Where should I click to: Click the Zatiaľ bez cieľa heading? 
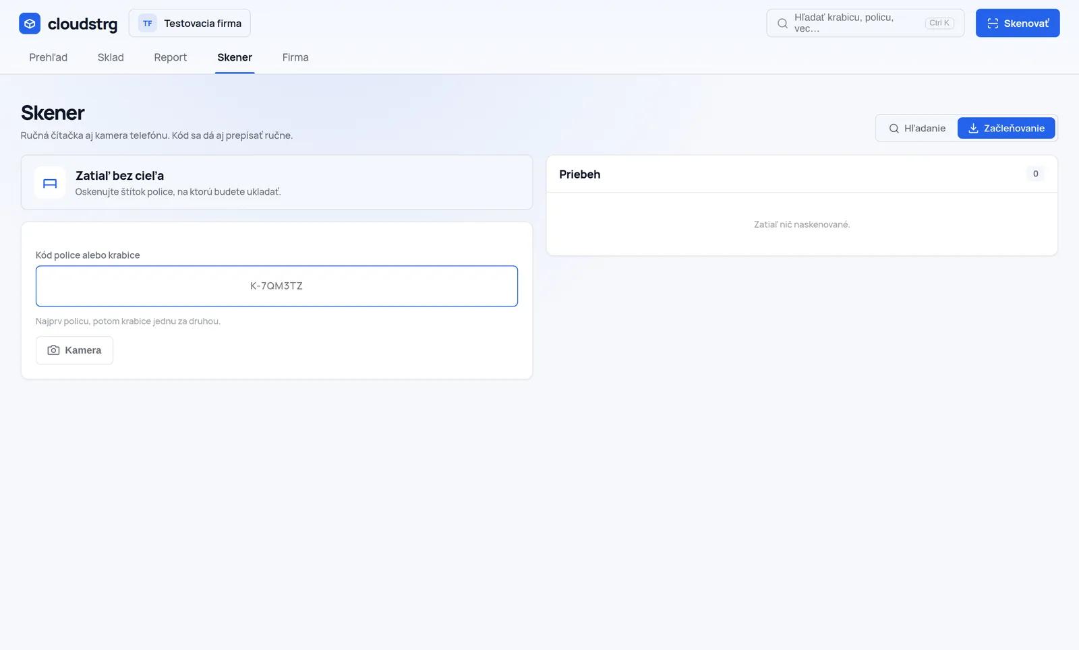tap(119, 176)
